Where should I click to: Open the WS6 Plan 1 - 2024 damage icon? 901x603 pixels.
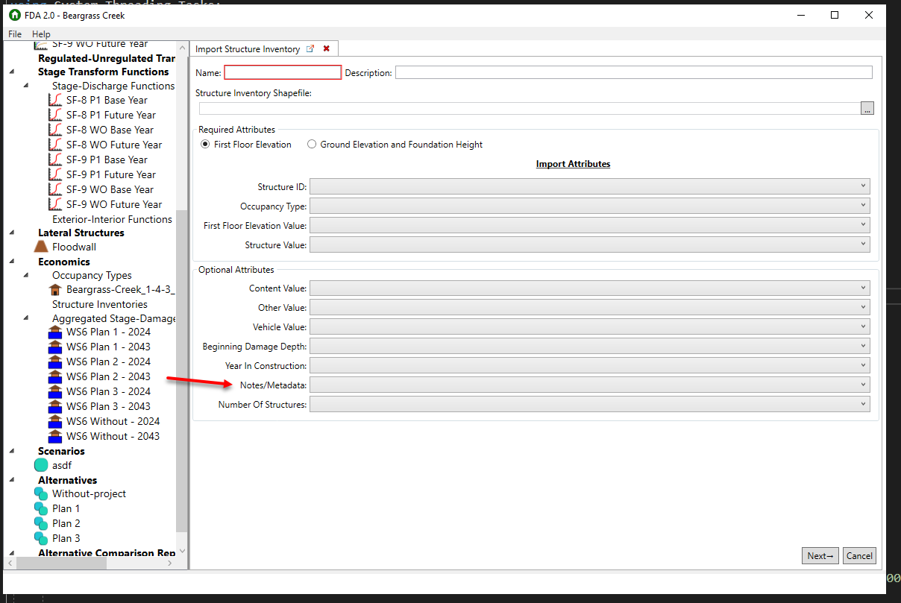tap(55, 332)
